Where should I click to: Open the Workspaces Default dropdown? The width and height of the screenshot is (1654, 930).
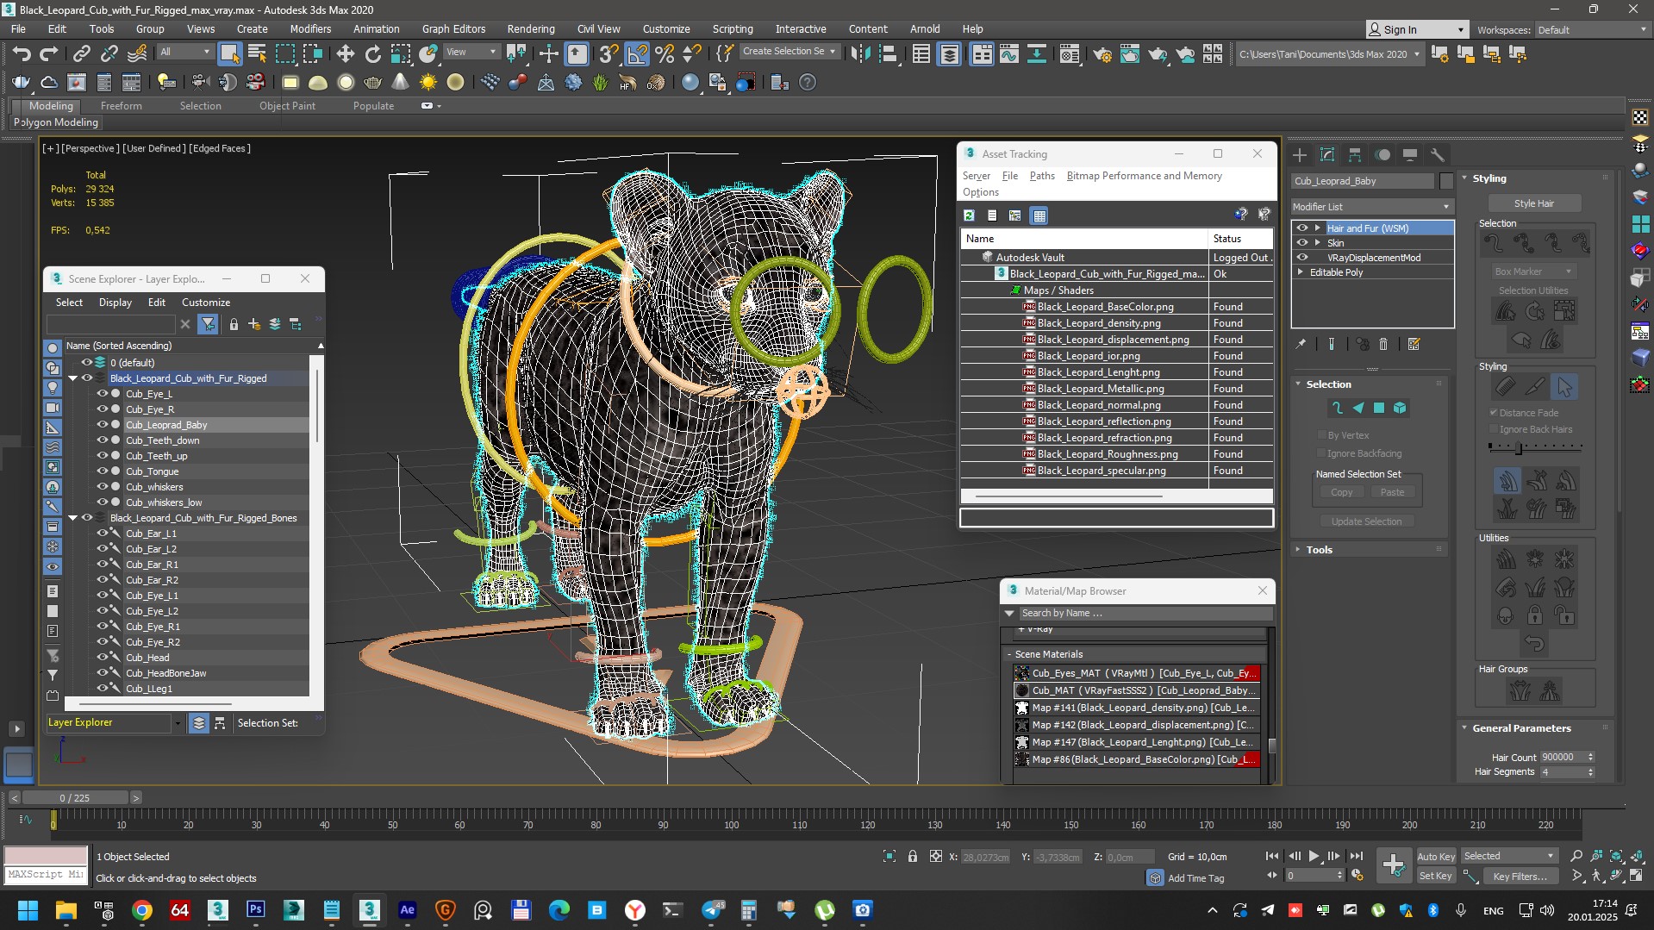[1593, 30]
